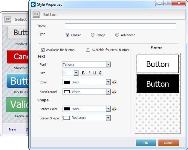The height and width of the screenshot is (150, 188).
Task: Close the Style Properties window
Action: (x=179, y=3)
